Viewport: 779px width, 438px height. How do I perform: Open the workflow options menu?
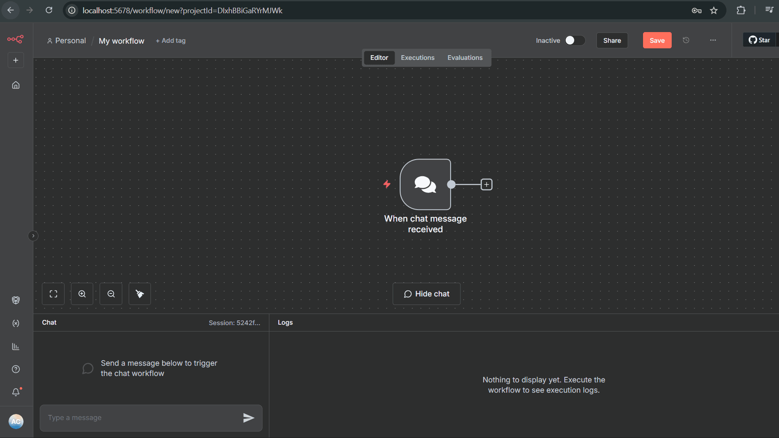click(713, 40)
